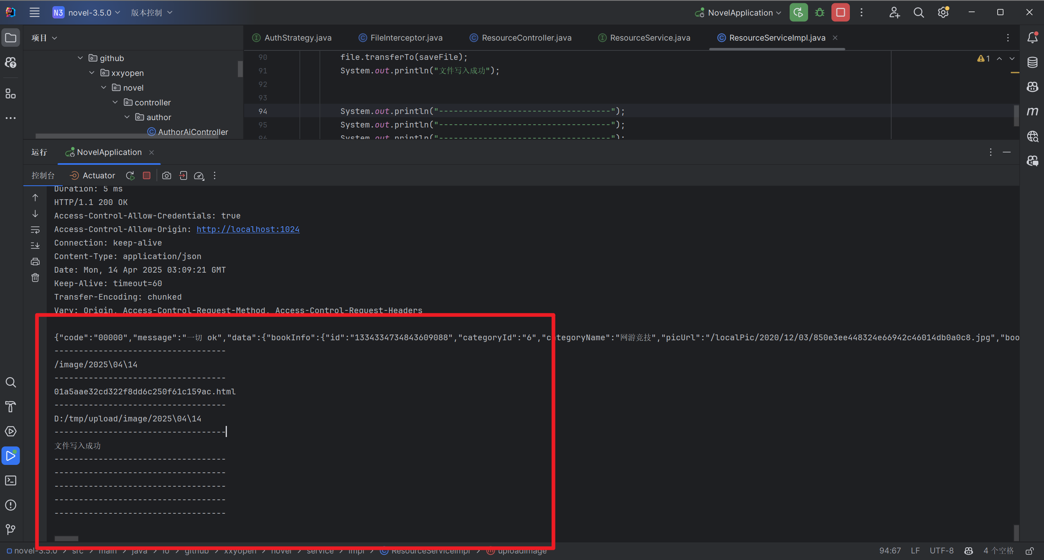Open 版本控制 version control dropdown
This screenshot has height=560, width=1044.
152,13
